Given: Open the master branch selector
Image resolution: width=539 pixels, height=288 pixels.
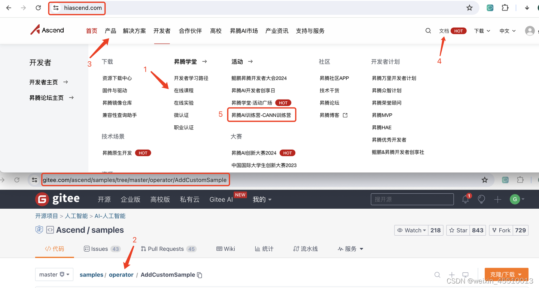Looking at the screenshot, I should pos(54,275).
